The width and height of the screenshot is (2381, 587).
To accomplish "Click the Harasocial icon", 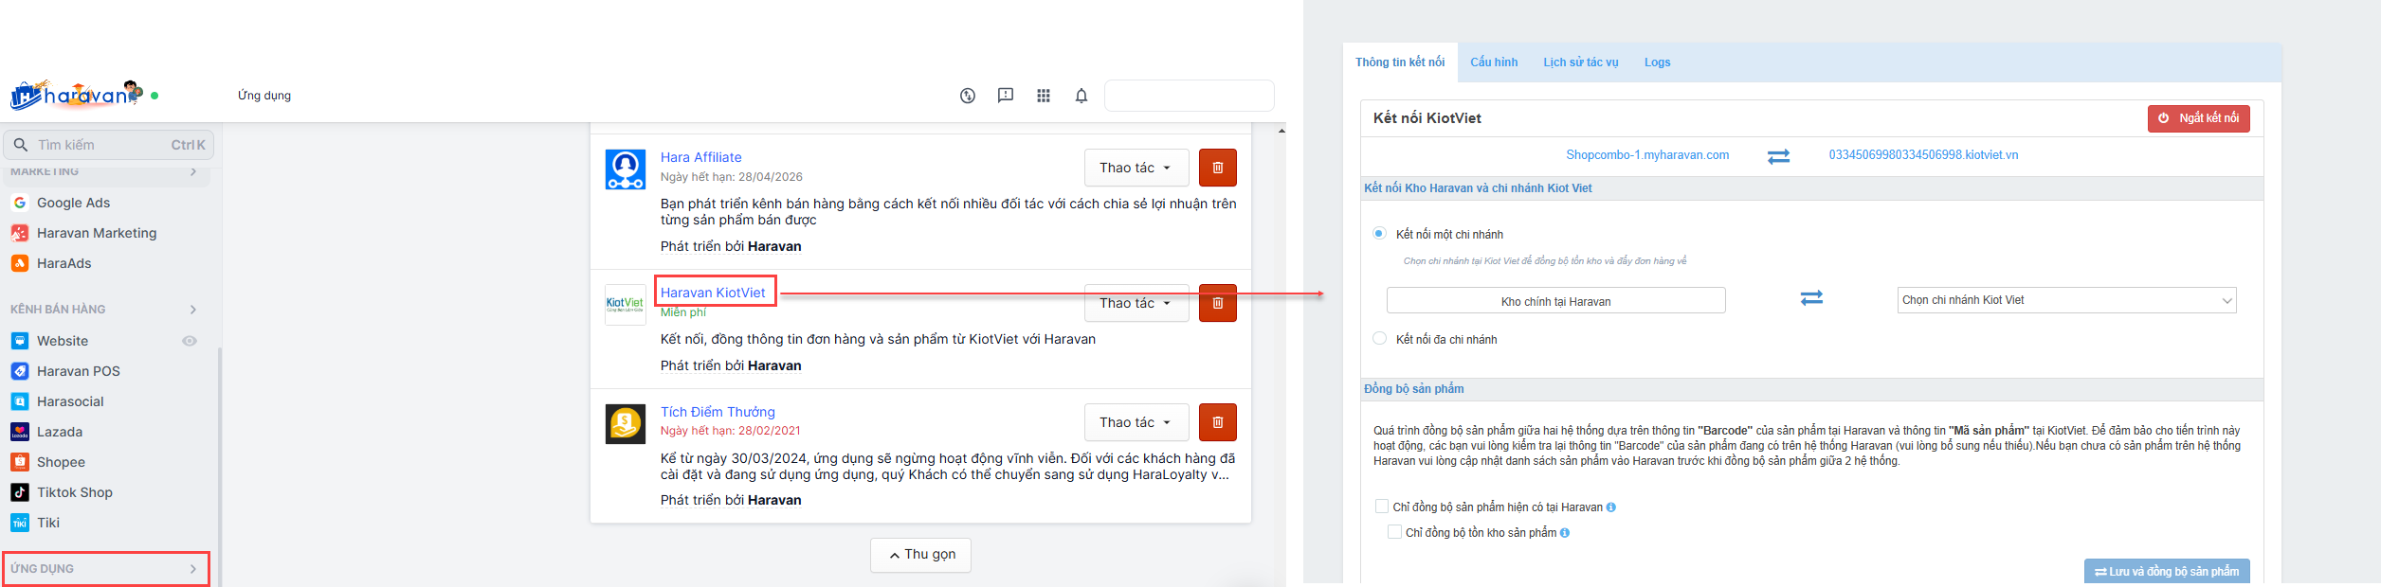I will (x=20, y=401).
